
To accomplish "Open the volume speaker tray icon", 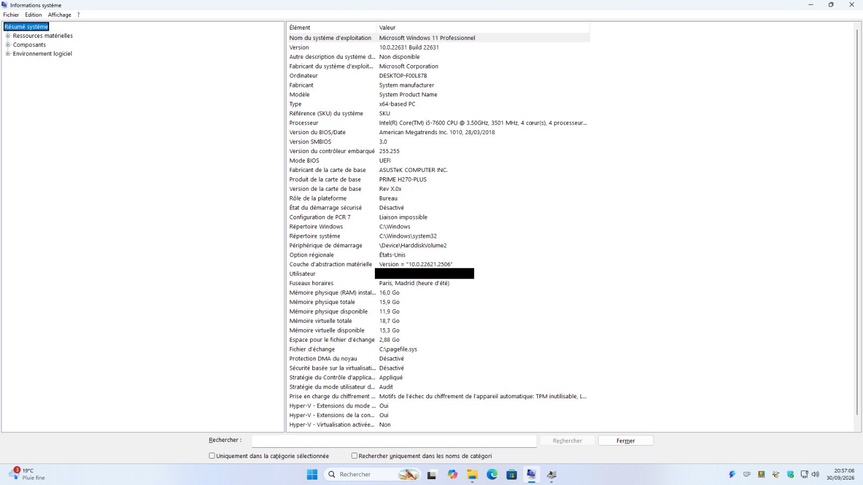I will 815,474.
